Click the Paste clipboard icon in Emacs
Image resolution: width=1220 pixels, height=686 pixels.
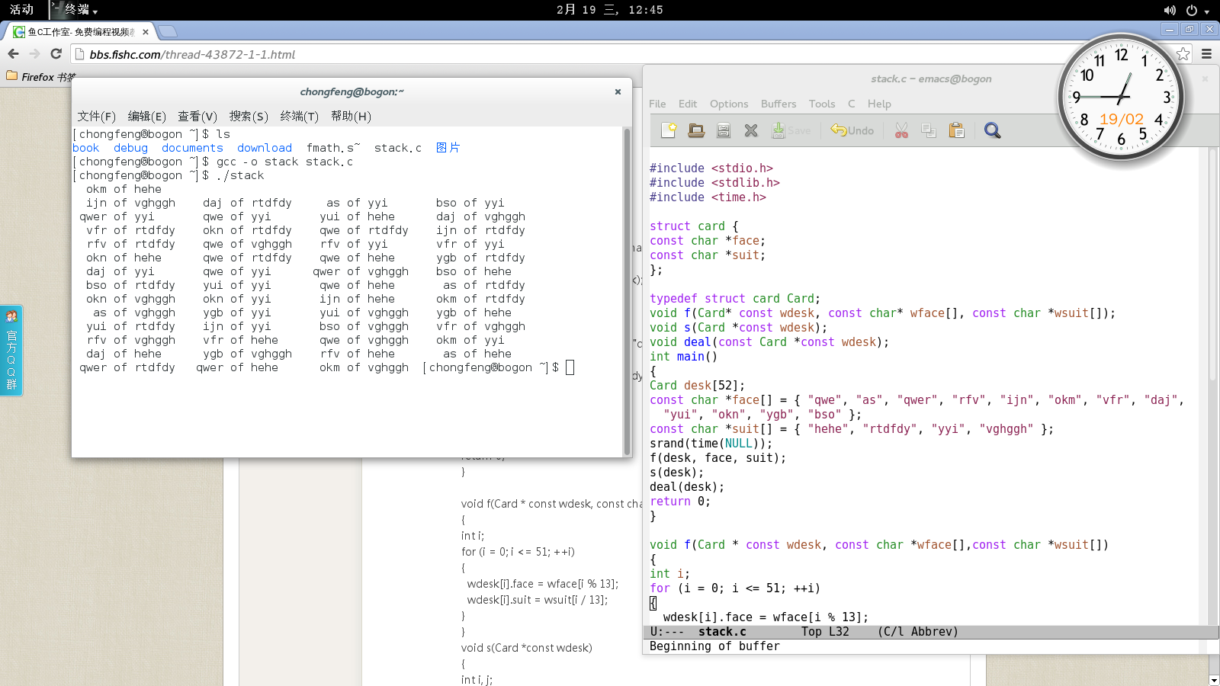(x=956, y=130)
